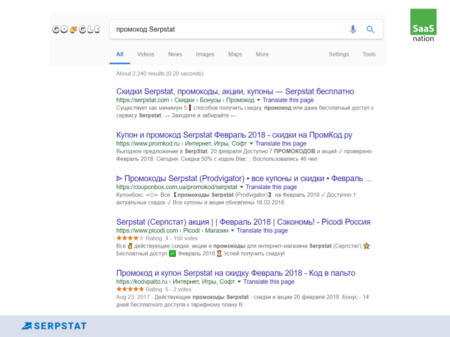
Task: Translate the promkod.ru result page
Action: (281, 144)
